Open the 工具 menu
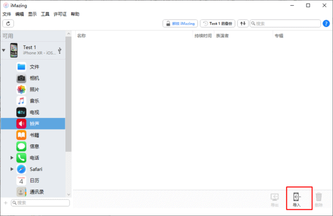The image size is (333, 216). [x=45, y=14]
